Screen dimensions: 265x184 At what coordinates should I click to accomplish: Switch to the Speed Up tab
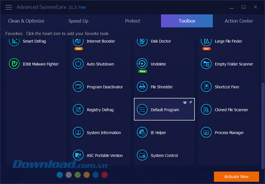78,21
